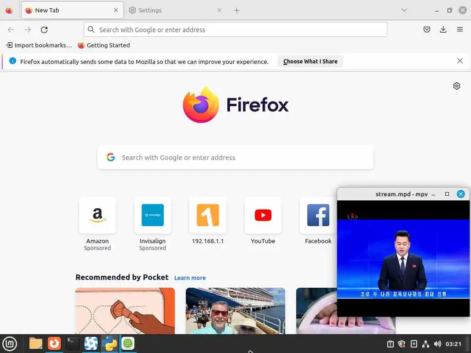Screen dimensions: 471x353
Task: Open the volume control tray icon
Action: pyautogui.click(x=437, y=344)
